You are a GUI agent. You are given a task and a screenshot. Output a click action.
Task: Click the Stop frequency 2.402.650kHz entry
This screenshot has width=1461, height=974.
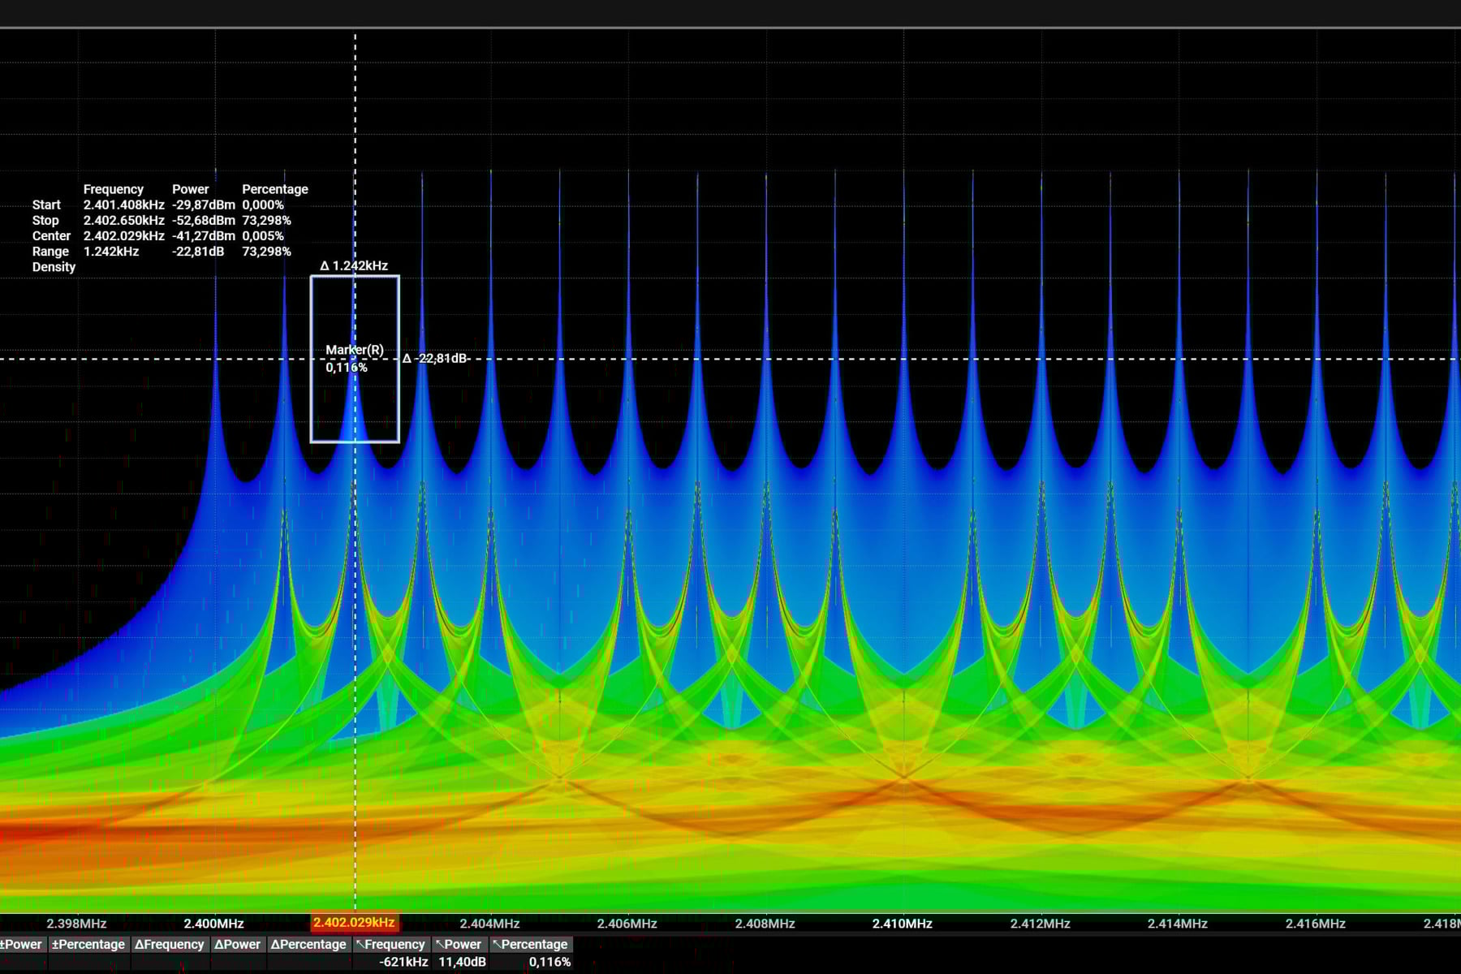(123, 220)
